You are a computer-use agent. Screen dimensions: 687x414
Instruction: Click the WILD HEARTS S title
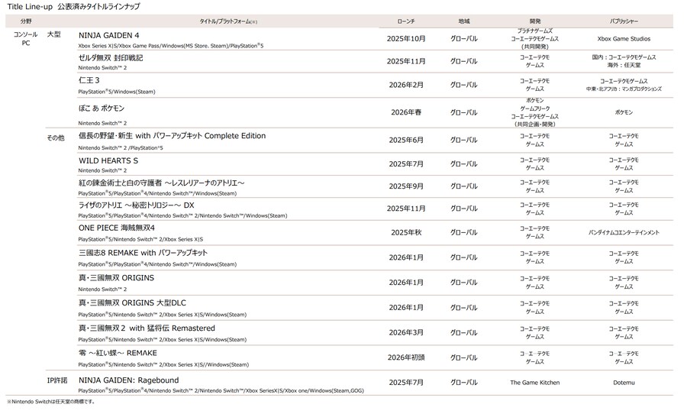click(108, 160)
